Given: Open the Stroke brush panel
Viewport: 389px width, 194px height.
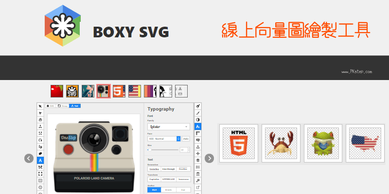Looking at the screenshot, I should (x=198, y=113).
